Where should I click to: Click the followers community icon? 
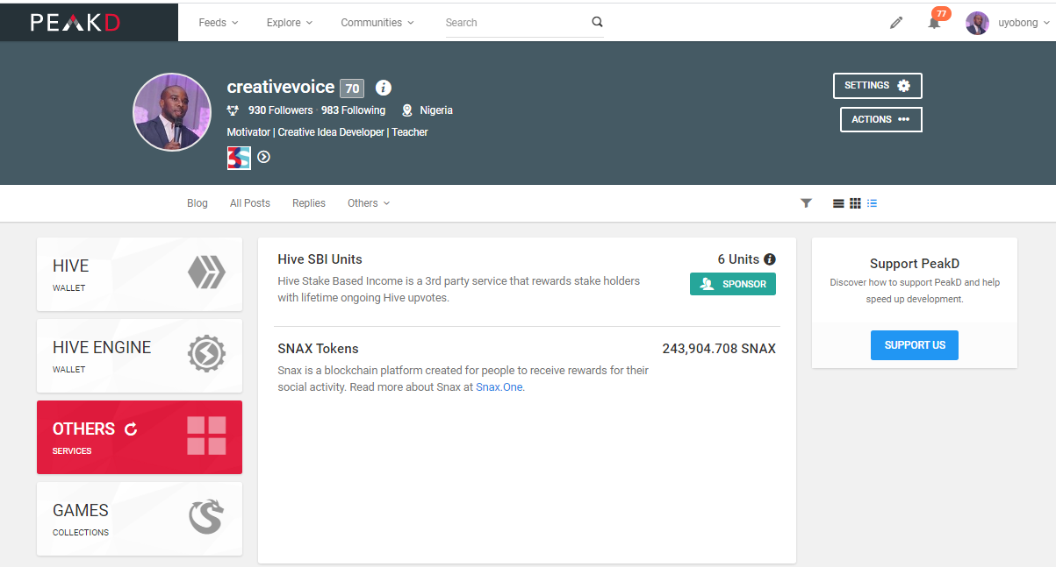[233, 110]
